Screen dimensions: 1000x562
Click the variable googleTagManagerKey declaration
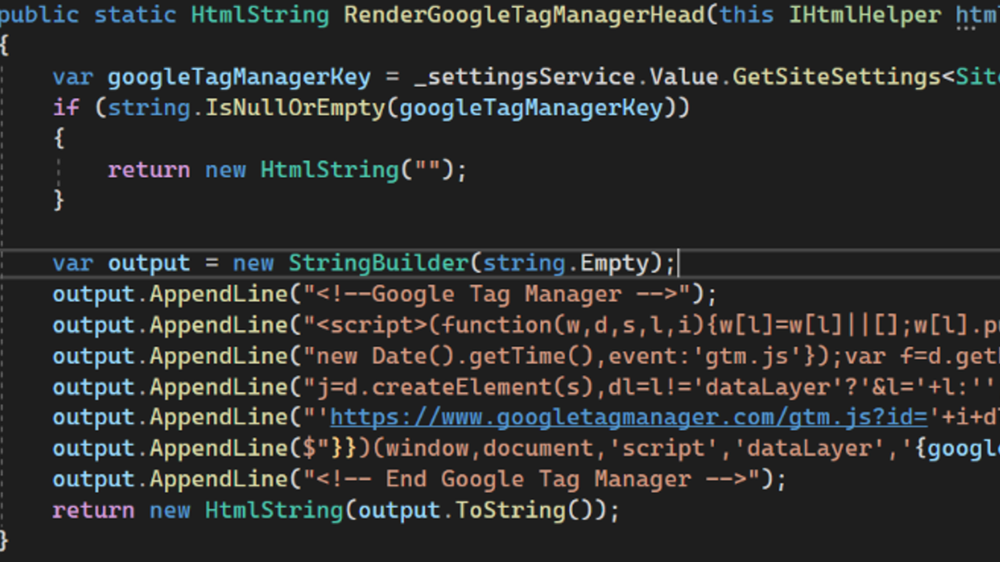point(234,76)
